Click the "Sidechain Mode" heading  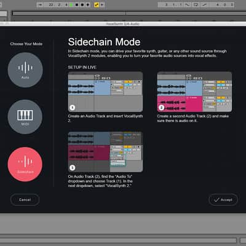point(104,42)
